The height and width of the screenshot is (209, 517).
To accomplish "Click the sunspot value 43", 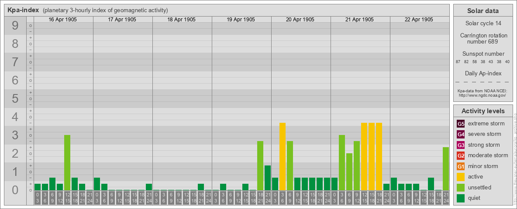I will tap(491, 62).
